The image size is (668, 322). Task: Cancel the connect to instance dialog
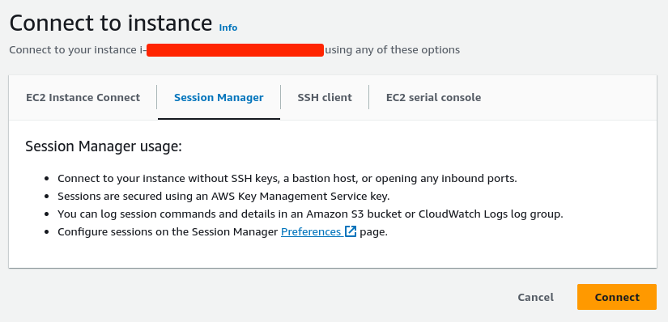click(535, 297)
